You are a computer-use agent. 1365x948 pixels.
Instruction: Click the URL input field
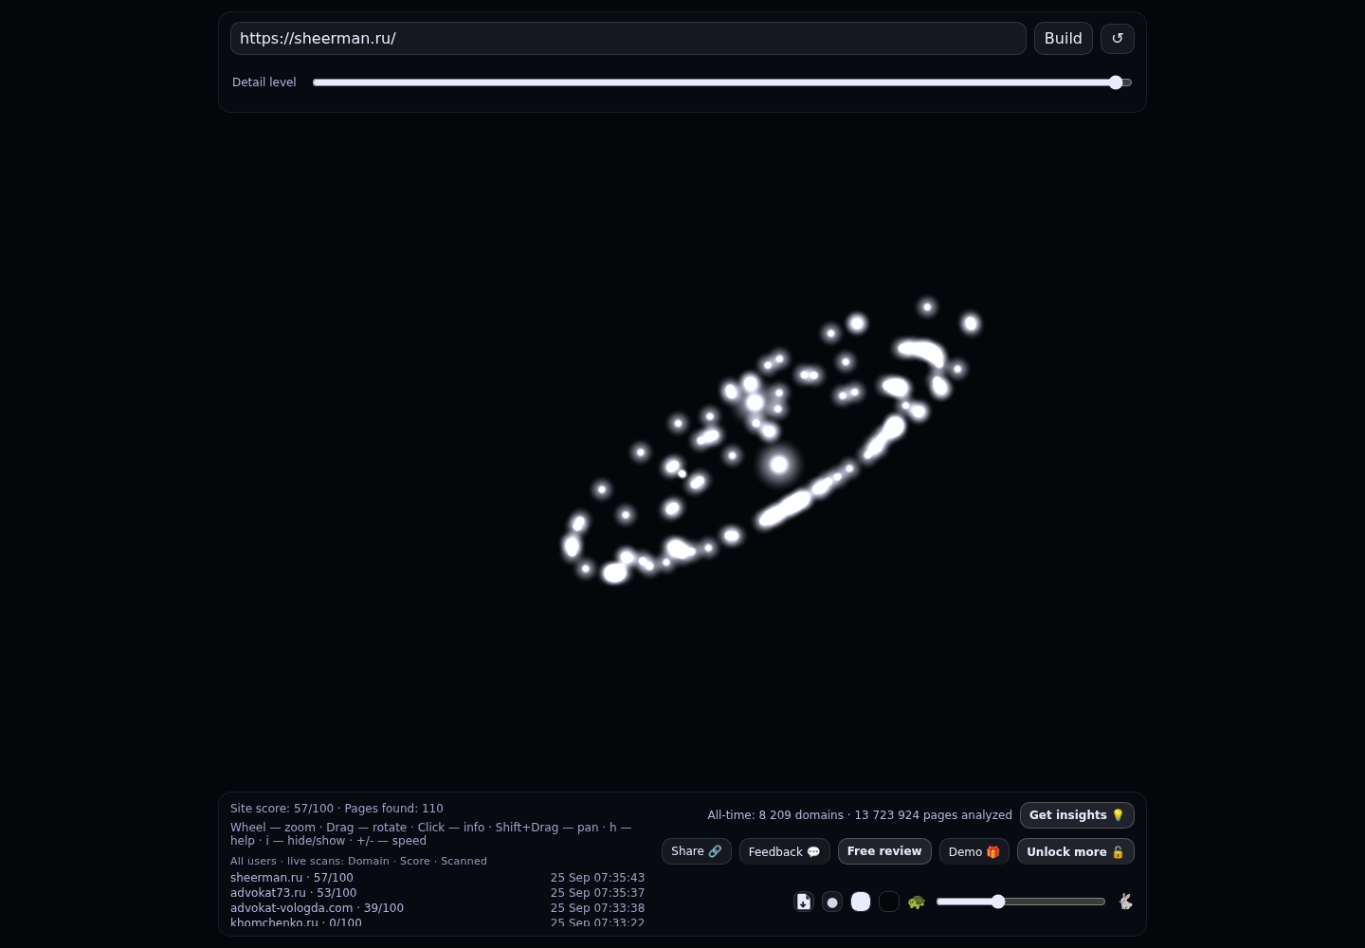628,38
